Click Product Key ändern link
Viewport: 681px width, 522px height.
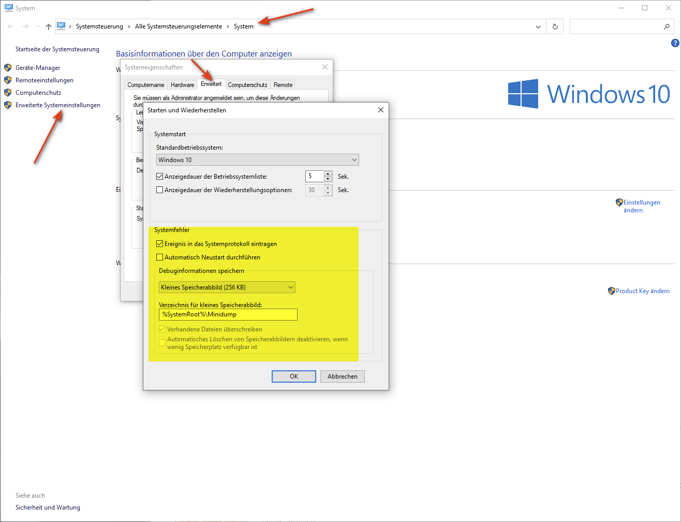click(643, 291)
